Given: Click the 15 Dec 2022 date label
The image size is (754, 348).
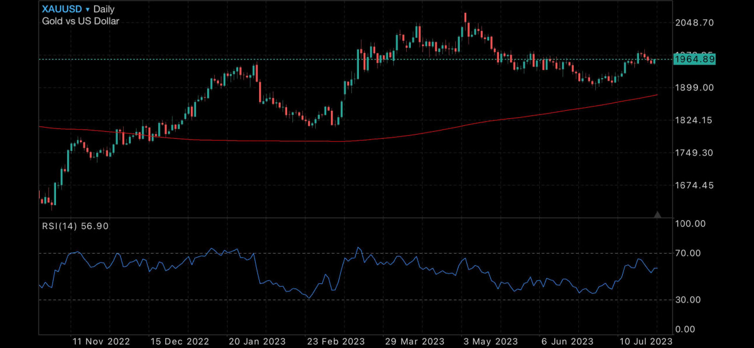Looking at the screenshot, I should click(x=180, y=342).
